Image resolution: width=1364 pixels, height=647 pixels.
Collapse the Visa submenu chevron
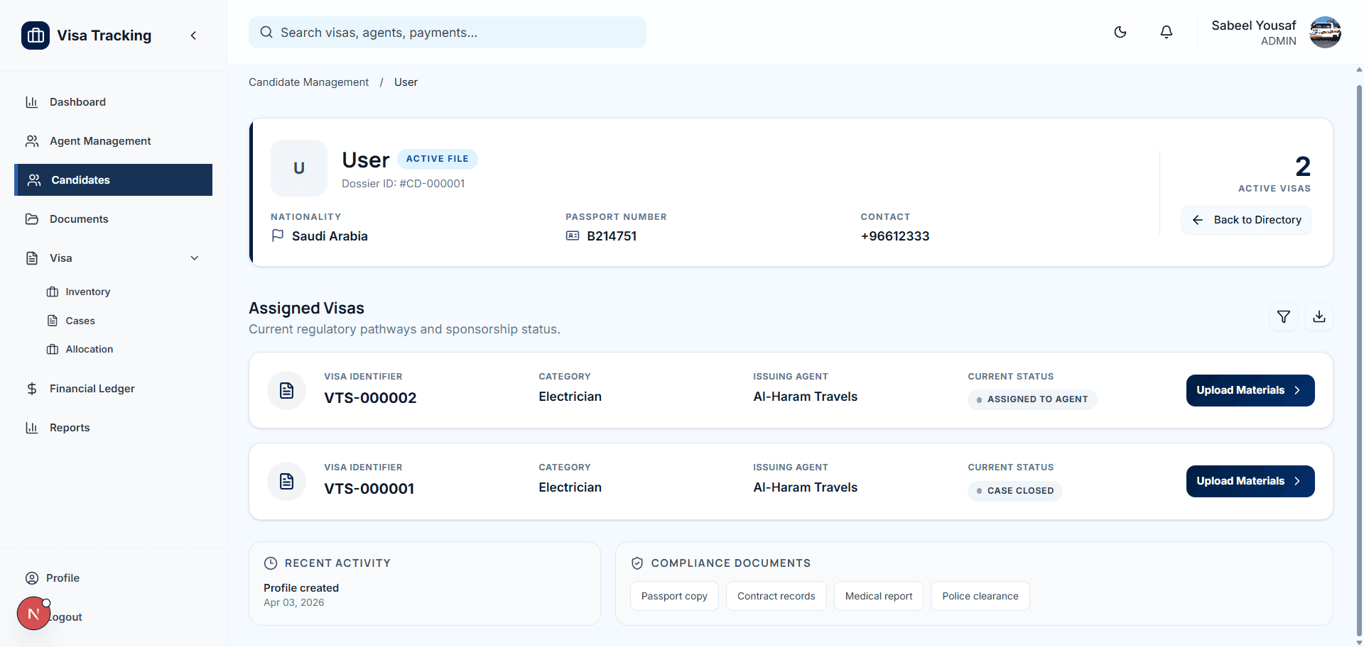(x=195, y=258)
